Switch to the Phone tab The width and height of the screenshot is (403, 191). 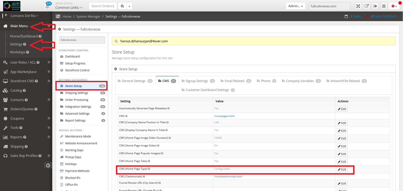[x=267, y=81]
